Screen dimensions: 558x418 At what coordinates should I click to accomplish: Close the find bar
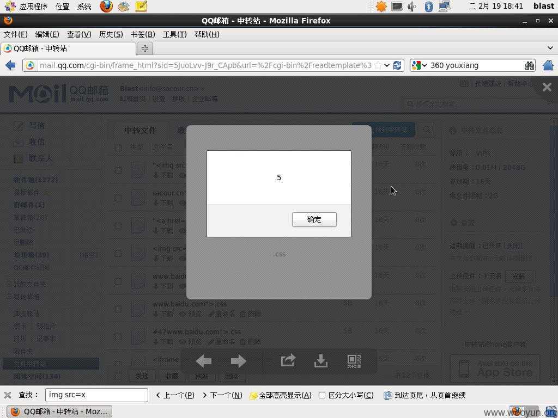[x=8, y=395]
